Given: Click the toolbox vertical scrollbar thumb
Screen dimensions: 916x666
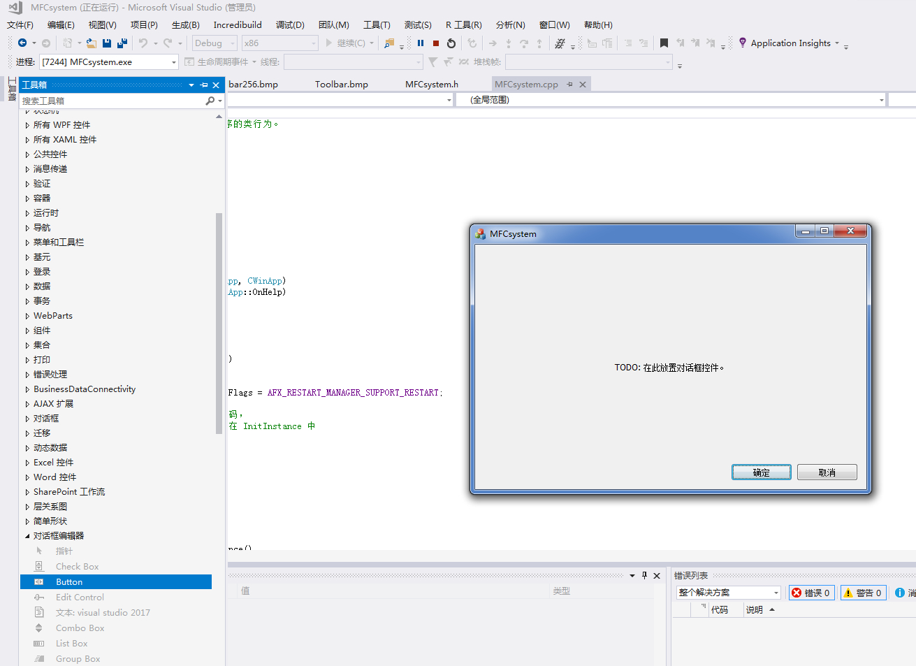Looking at the screenshot, I should (x=219, y=321).
